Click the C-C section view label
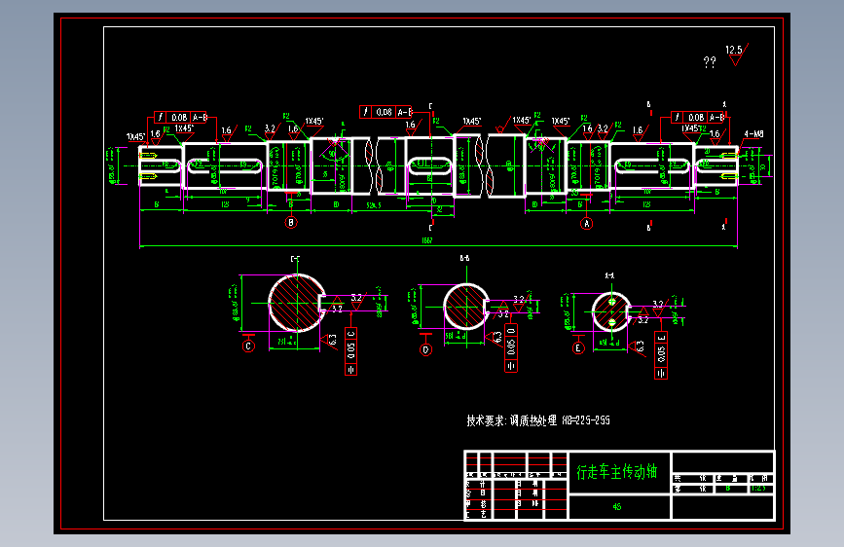The width and height of the screenshot is (844, 547). [x=295, y=259]
